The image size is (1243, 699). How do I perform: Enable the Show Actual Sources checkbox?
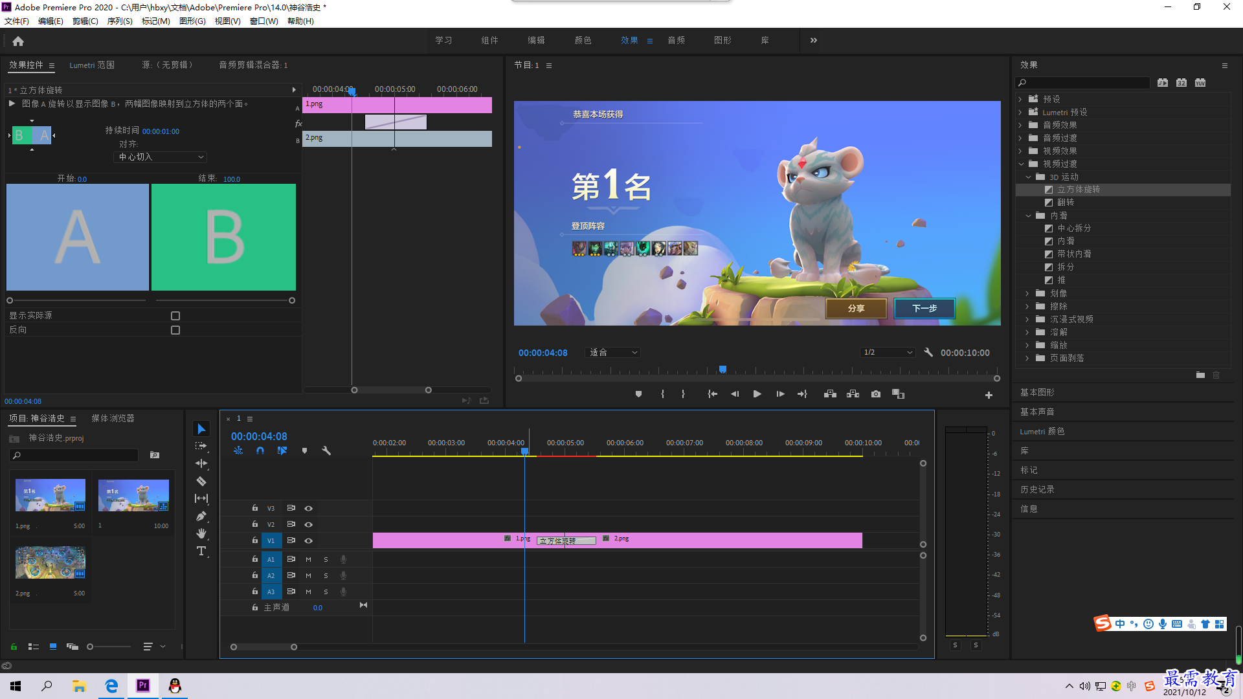point(175,316)
